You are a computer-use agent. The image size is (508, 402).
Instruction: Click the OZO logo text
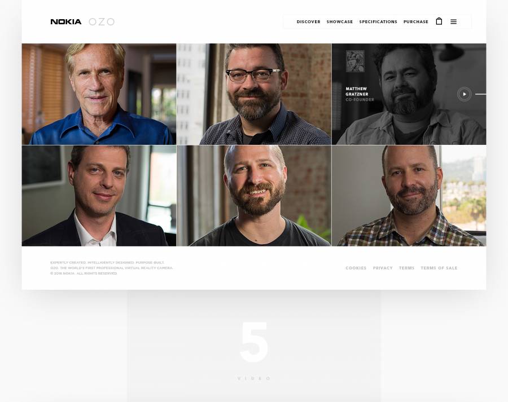click(102, 21)
